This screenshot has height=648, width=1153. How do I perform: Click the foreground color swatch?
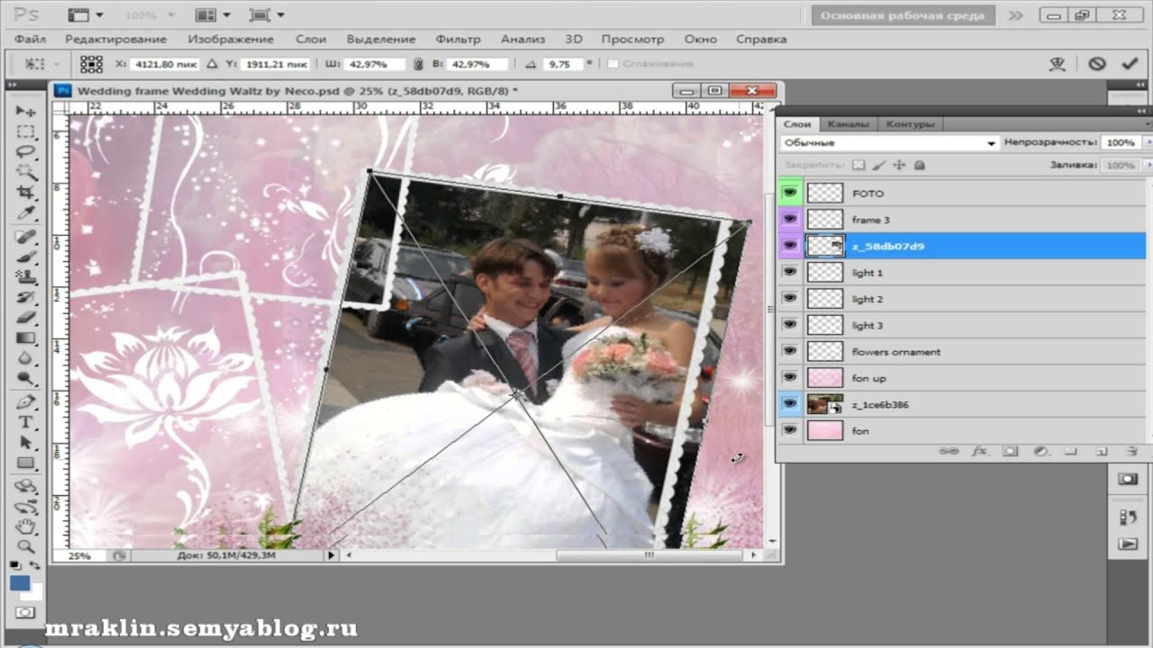coord(19,583)
